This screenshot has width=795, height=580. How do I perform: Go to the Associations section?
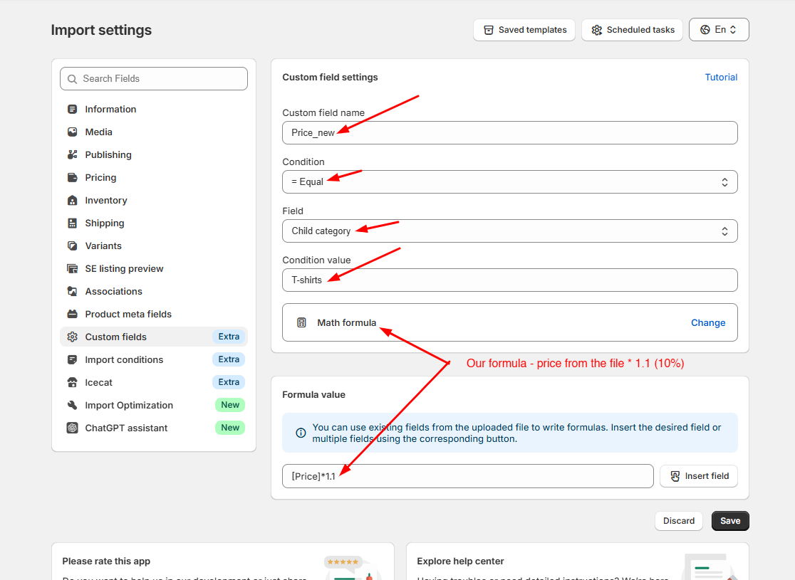[x=154, y=292]
